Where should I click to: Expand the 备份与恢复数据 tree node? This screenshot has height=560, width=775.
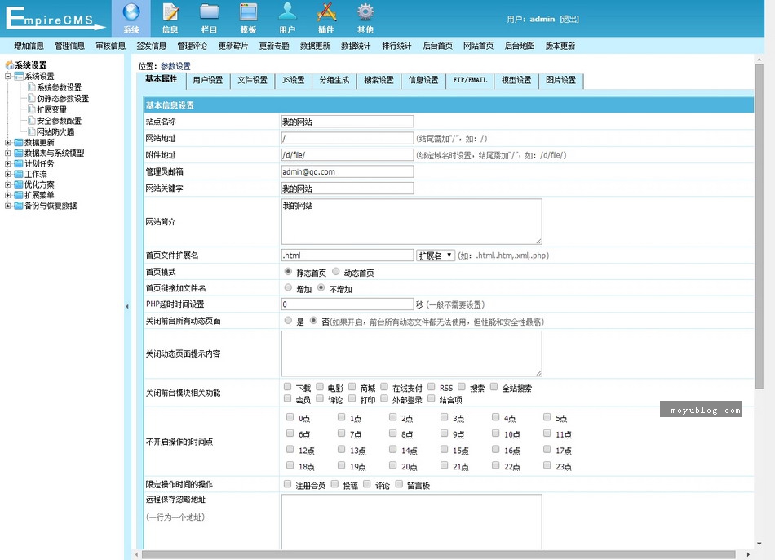tap(8, 206)
